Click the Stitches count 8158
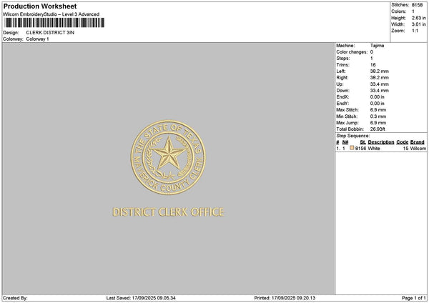This screenshot has width=429, height=303. click(418, 5)
